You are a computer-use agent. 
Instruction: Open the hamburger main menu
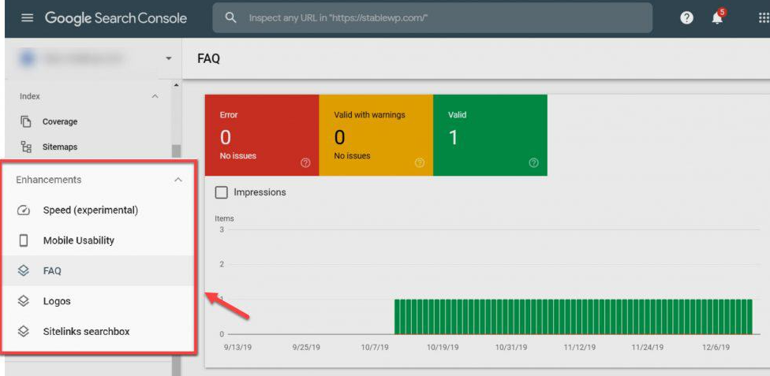(28, 18)
